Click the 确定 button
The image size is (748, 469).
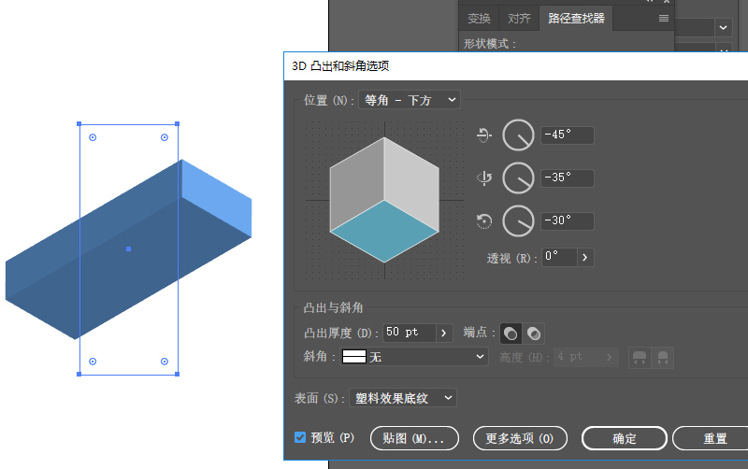tap(624, 438)
